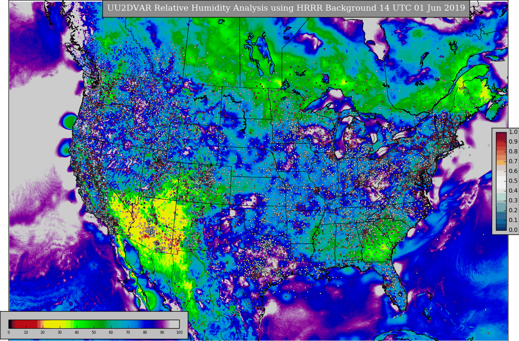Viewport: 519px width, 341px height.
Task: Click the "0.7" label on the right colorbar
Action: coord(513,162)
